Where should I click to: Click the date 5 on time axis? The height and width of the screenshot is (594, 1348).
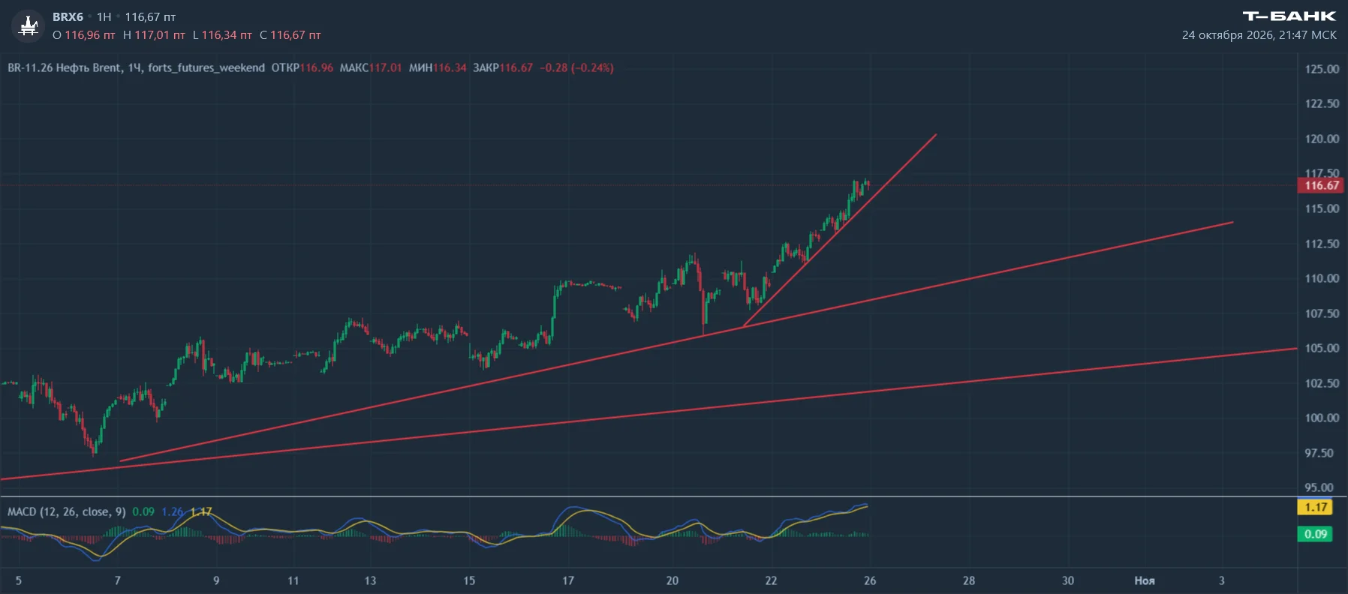tap(19, 580)
